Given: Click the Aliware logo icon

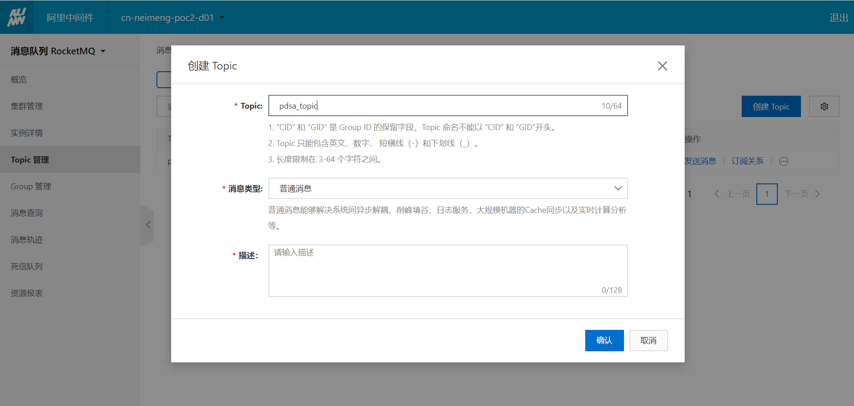Looking at the screenshot, I should pyautogui.click(x=16, y=17).
